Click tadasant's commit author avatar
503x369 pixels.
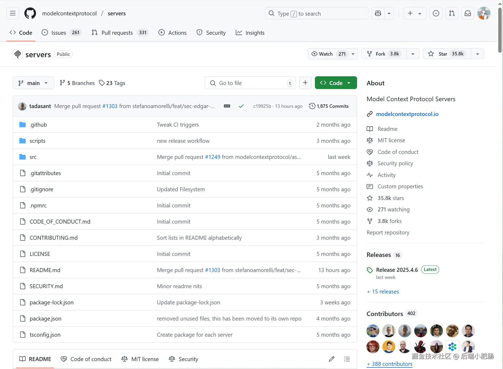tap(22, 106)
